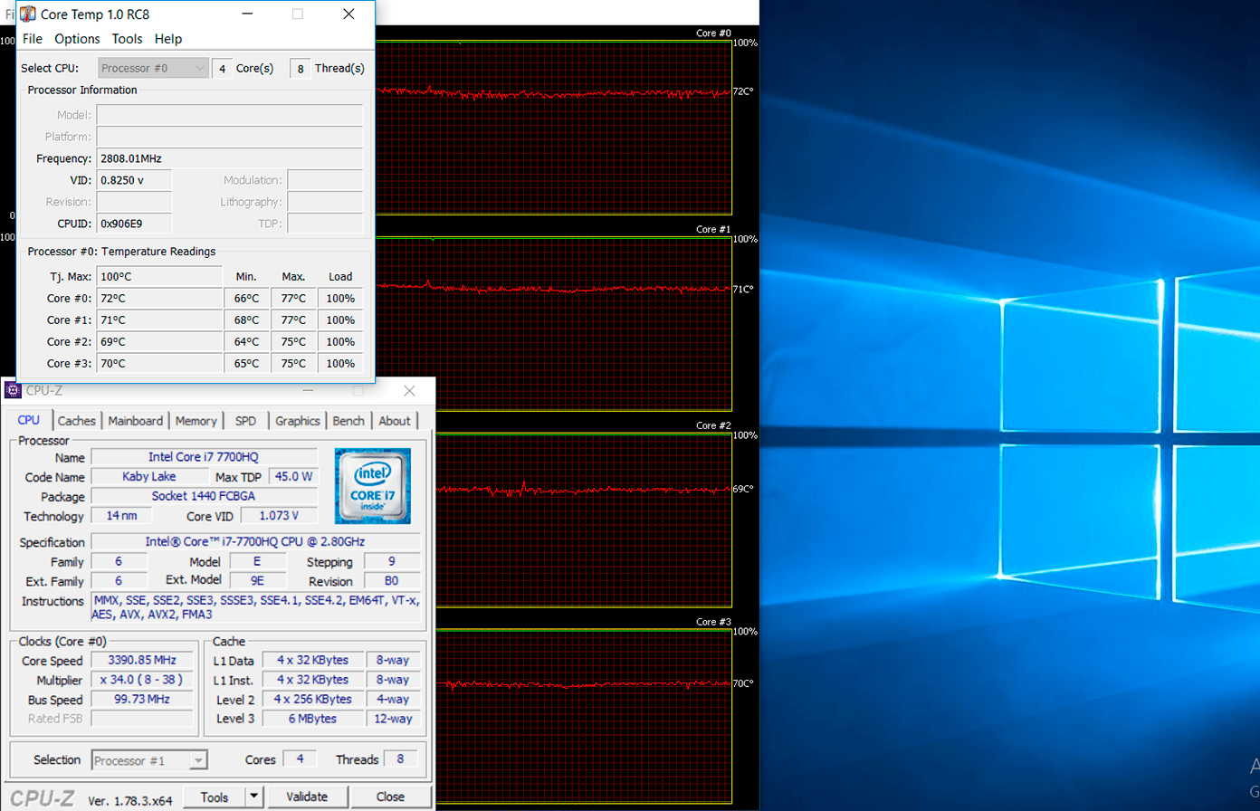Click the Bus Speed value 99.73 MHz
This screenshot has height=811, width=1260.
click(x=142, y=700)
